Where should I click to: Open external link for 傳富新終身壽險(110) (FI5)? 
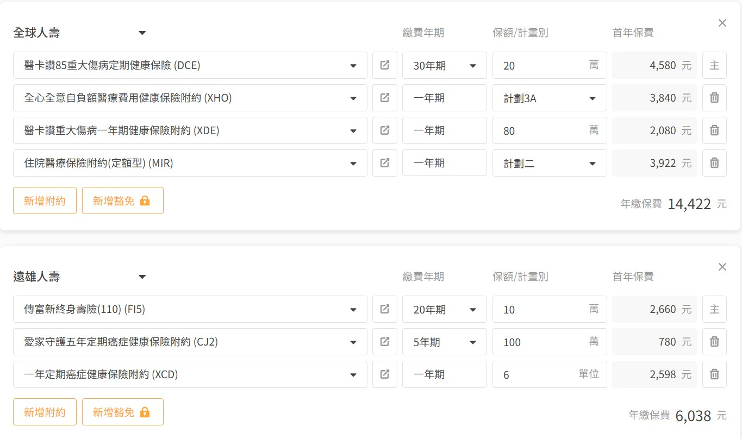click(385, 309)
